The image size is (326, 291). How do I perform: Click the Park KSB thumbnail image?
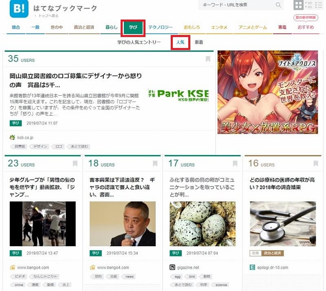[178, 96]
